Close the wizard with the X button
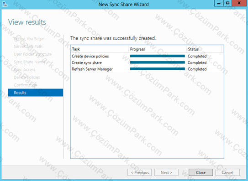Viewport: 248px width, 181px height. [x=239, y=3]
